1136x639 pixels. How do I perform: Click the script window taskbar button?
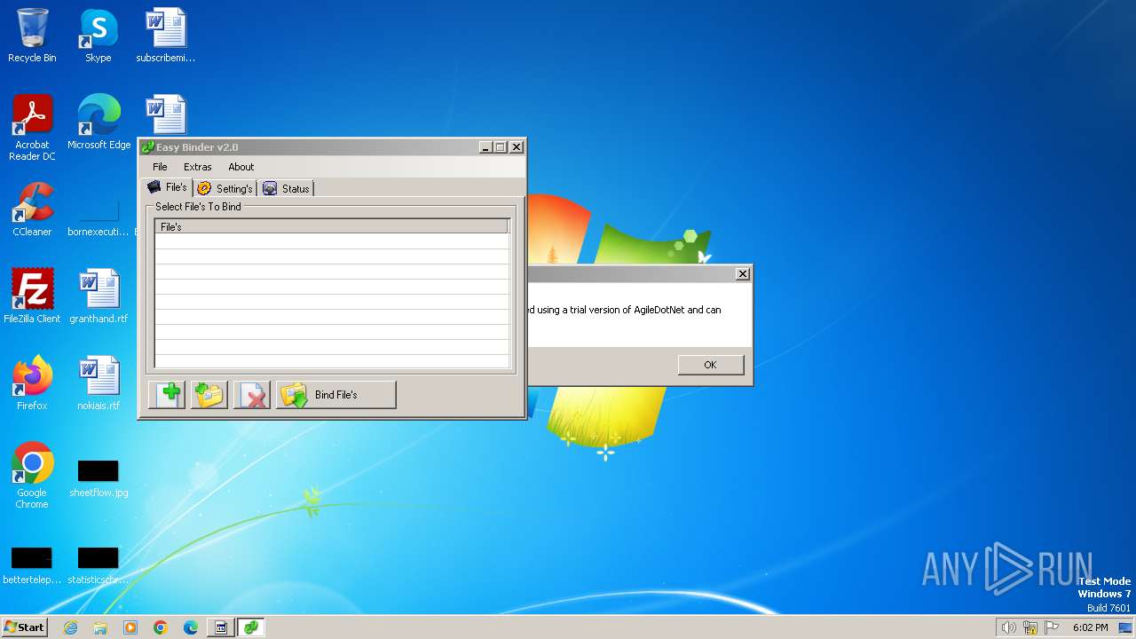point(221,627)
